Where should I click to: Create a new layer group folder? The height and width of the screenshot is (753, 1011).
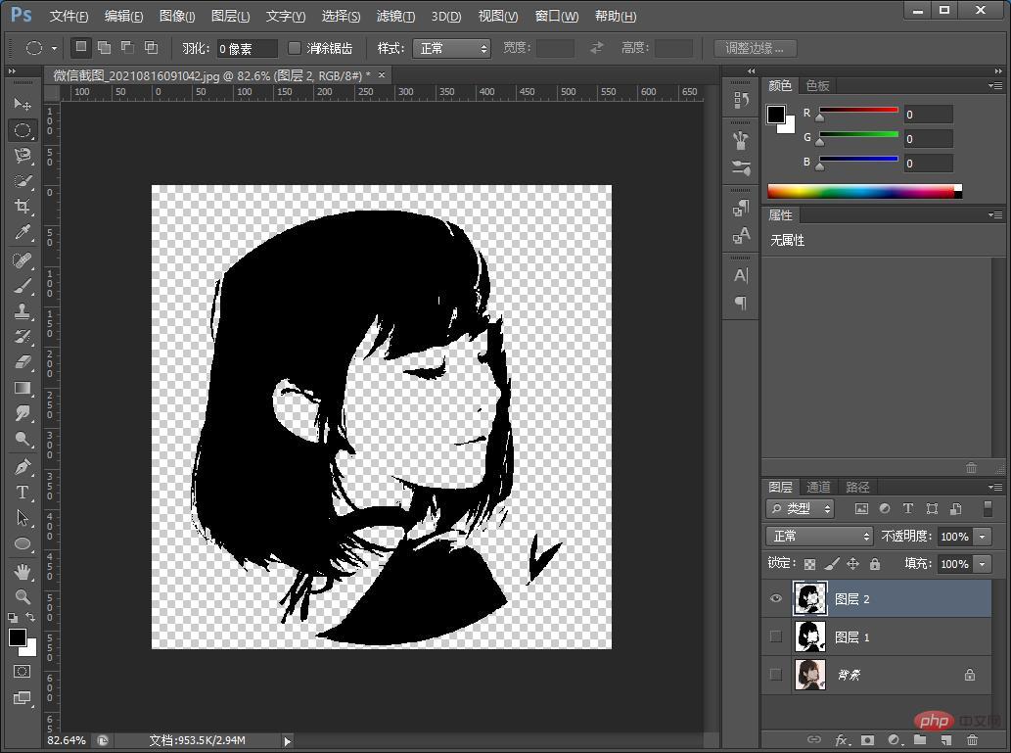(920, 740)
